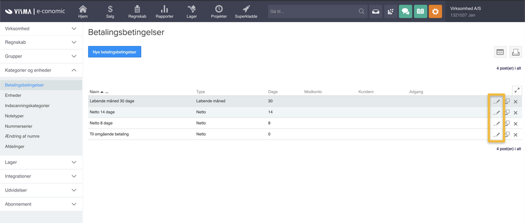Expand the table with the fullscreen arrows icon
This screenshot has height=223, width=525.
click(x=517, y=90)
